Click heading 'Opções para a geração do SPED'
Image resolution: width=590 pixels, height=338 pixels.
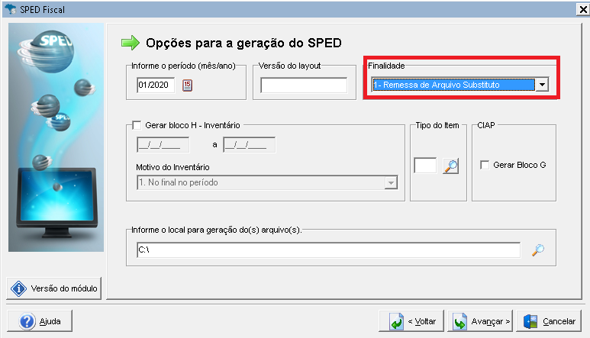[x=243, y=43]
